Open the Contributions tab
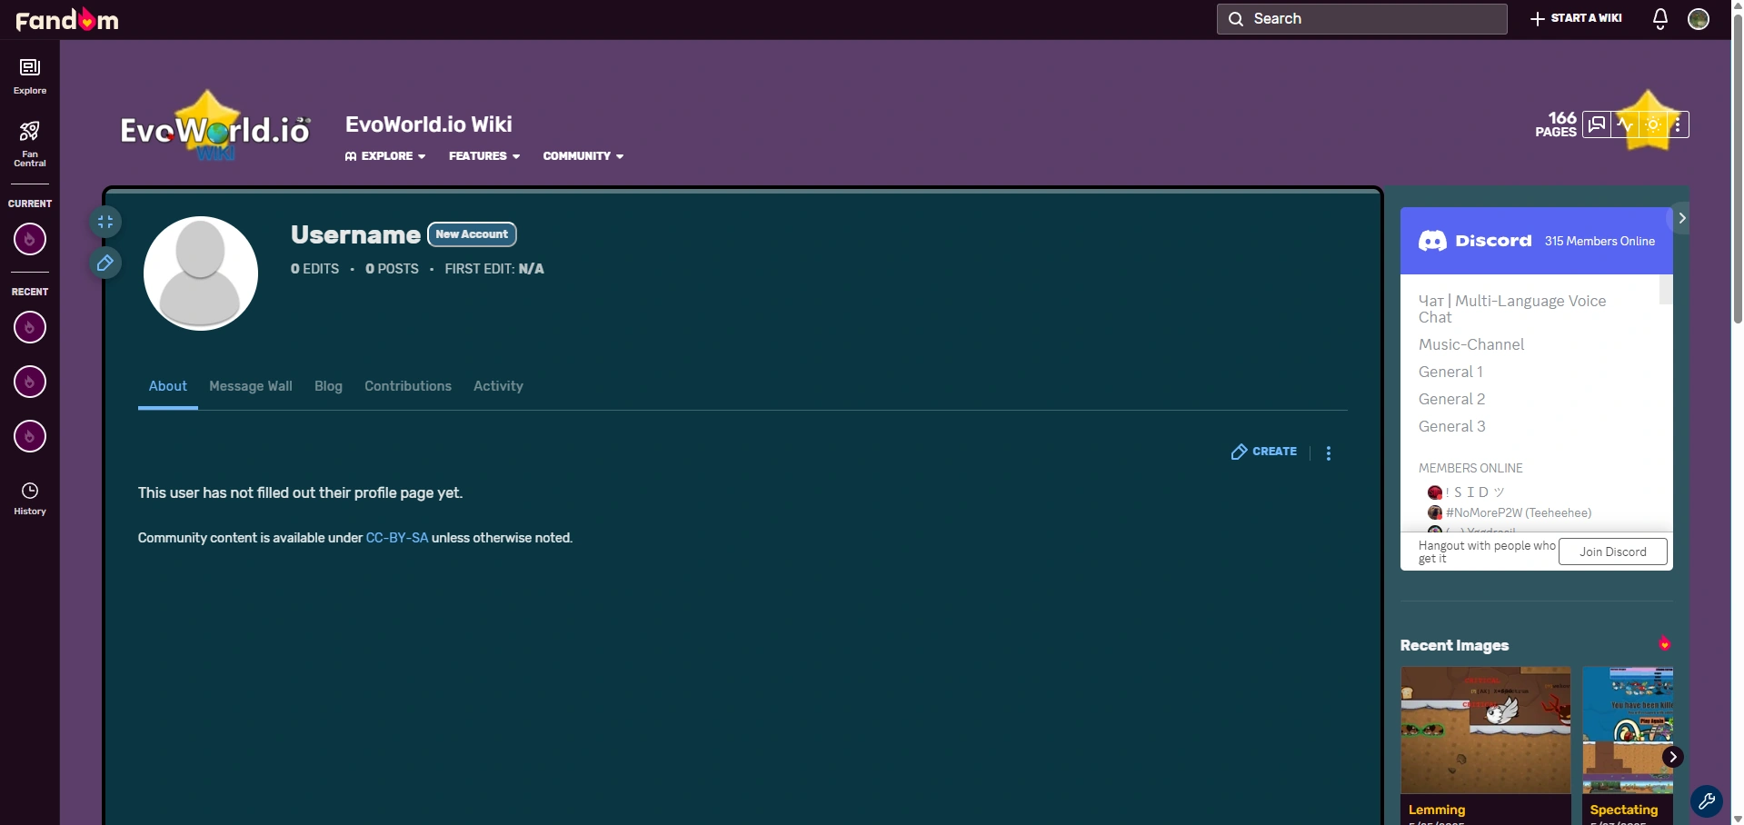 coord(407,386)
